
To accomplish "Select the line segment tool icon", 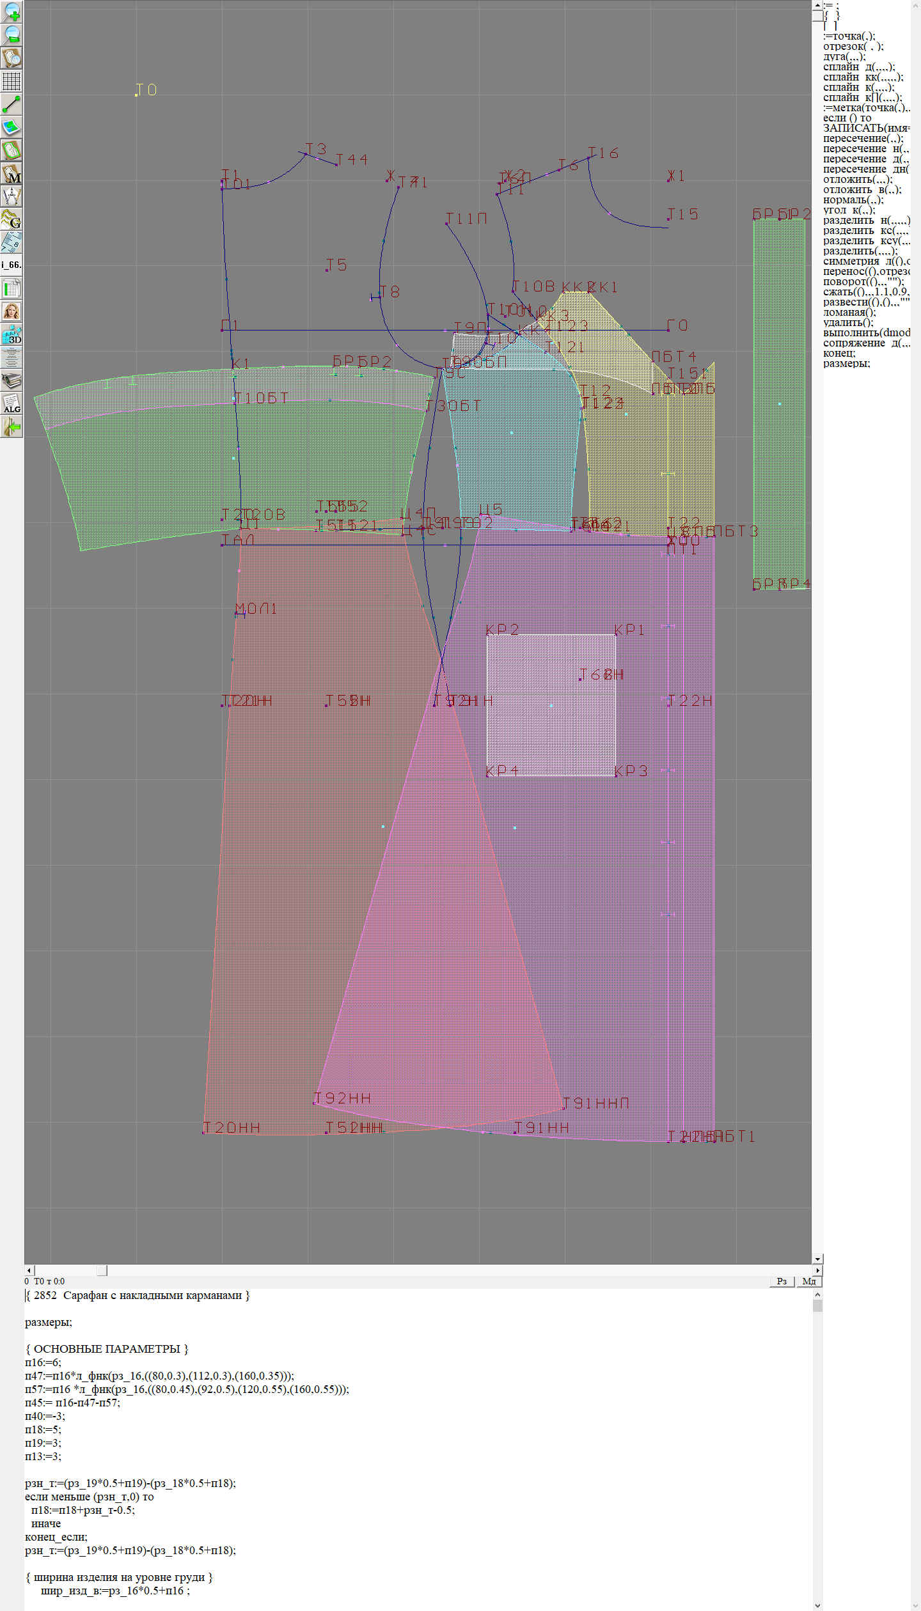I will pos(12,104).
